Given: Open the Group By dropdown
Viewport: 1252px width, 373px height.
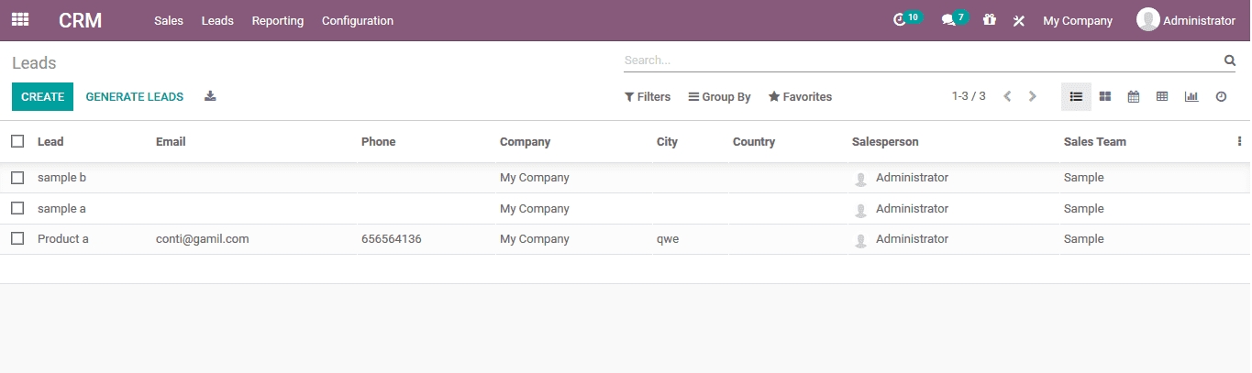Looking at the screenshot, I should pos(720,96).
